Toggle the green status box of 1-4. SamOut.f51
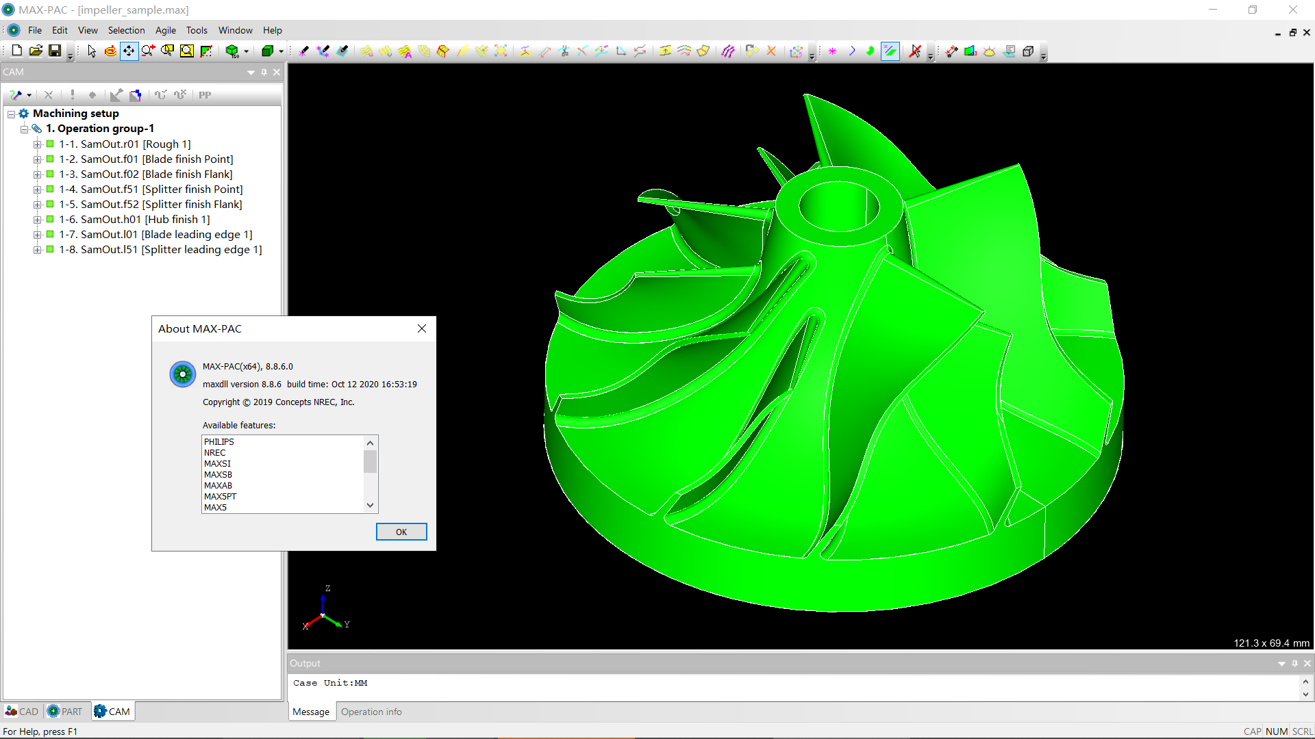1315x739 pixels. [x=50, y=189]
